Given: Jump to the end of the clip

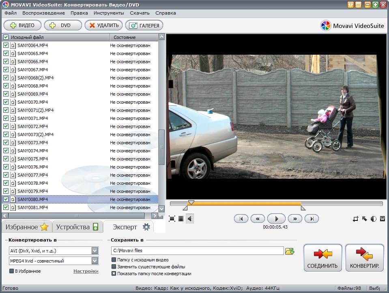Looking at the screenshot, I should click(x=312, y=218).
